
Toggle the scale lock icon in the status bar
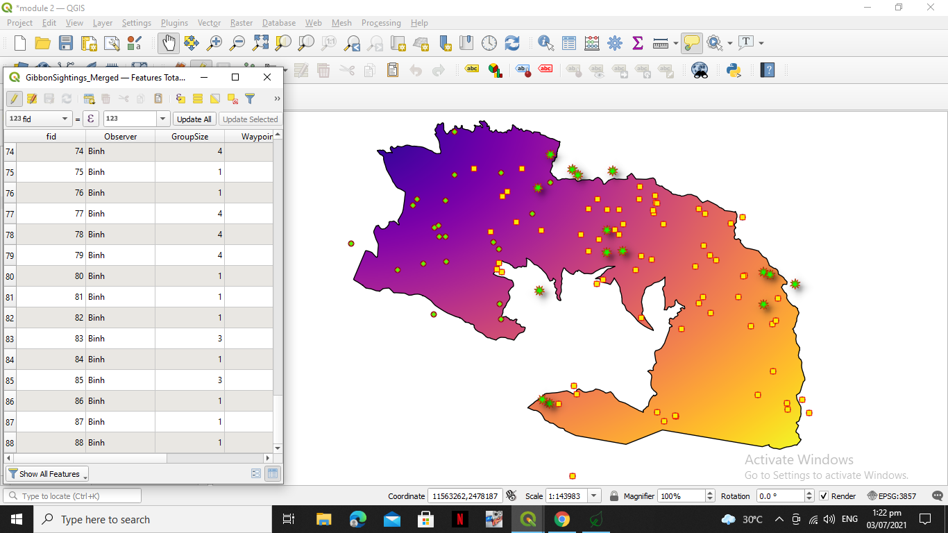point(613,496)
